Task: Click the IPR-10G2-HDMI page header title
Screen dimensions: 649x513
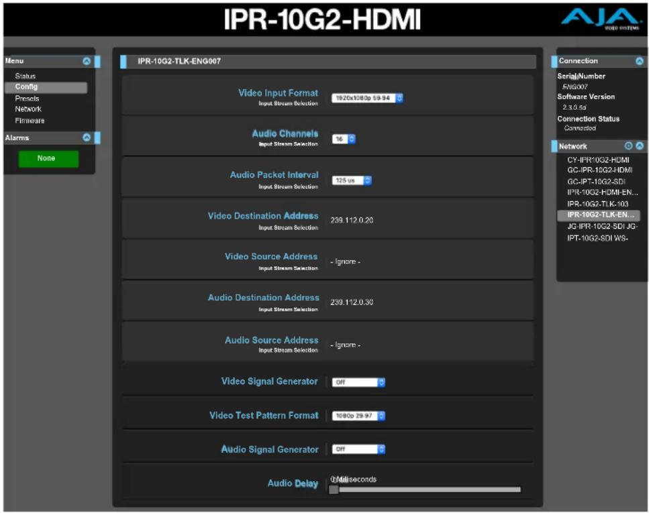Action: click(x=322, y=19)
